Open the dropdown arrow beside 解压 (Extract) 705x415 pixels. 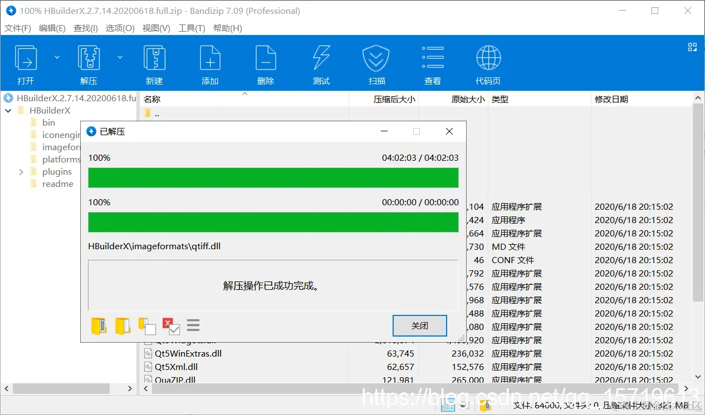pos(120,56)
